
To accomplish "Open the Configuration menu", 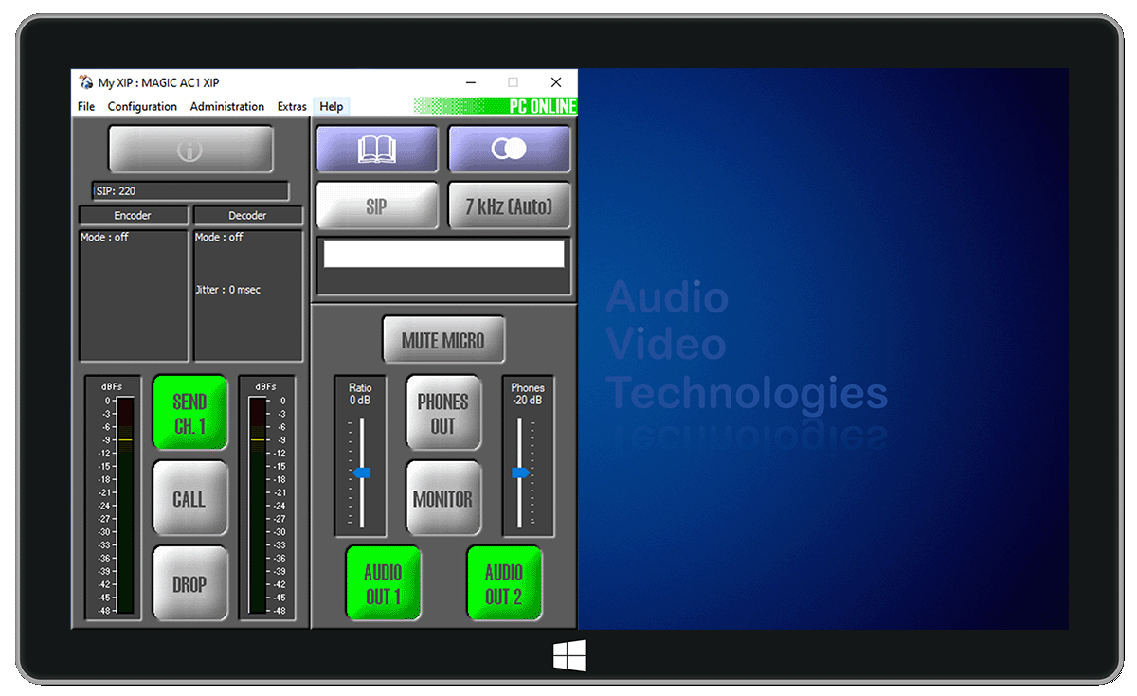I will [x=142, y=106].
